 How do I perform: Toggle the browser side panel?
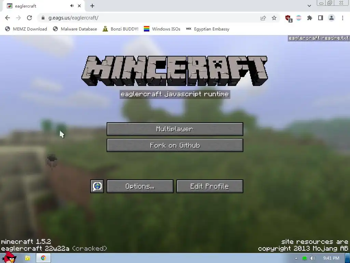pos(321,18)
